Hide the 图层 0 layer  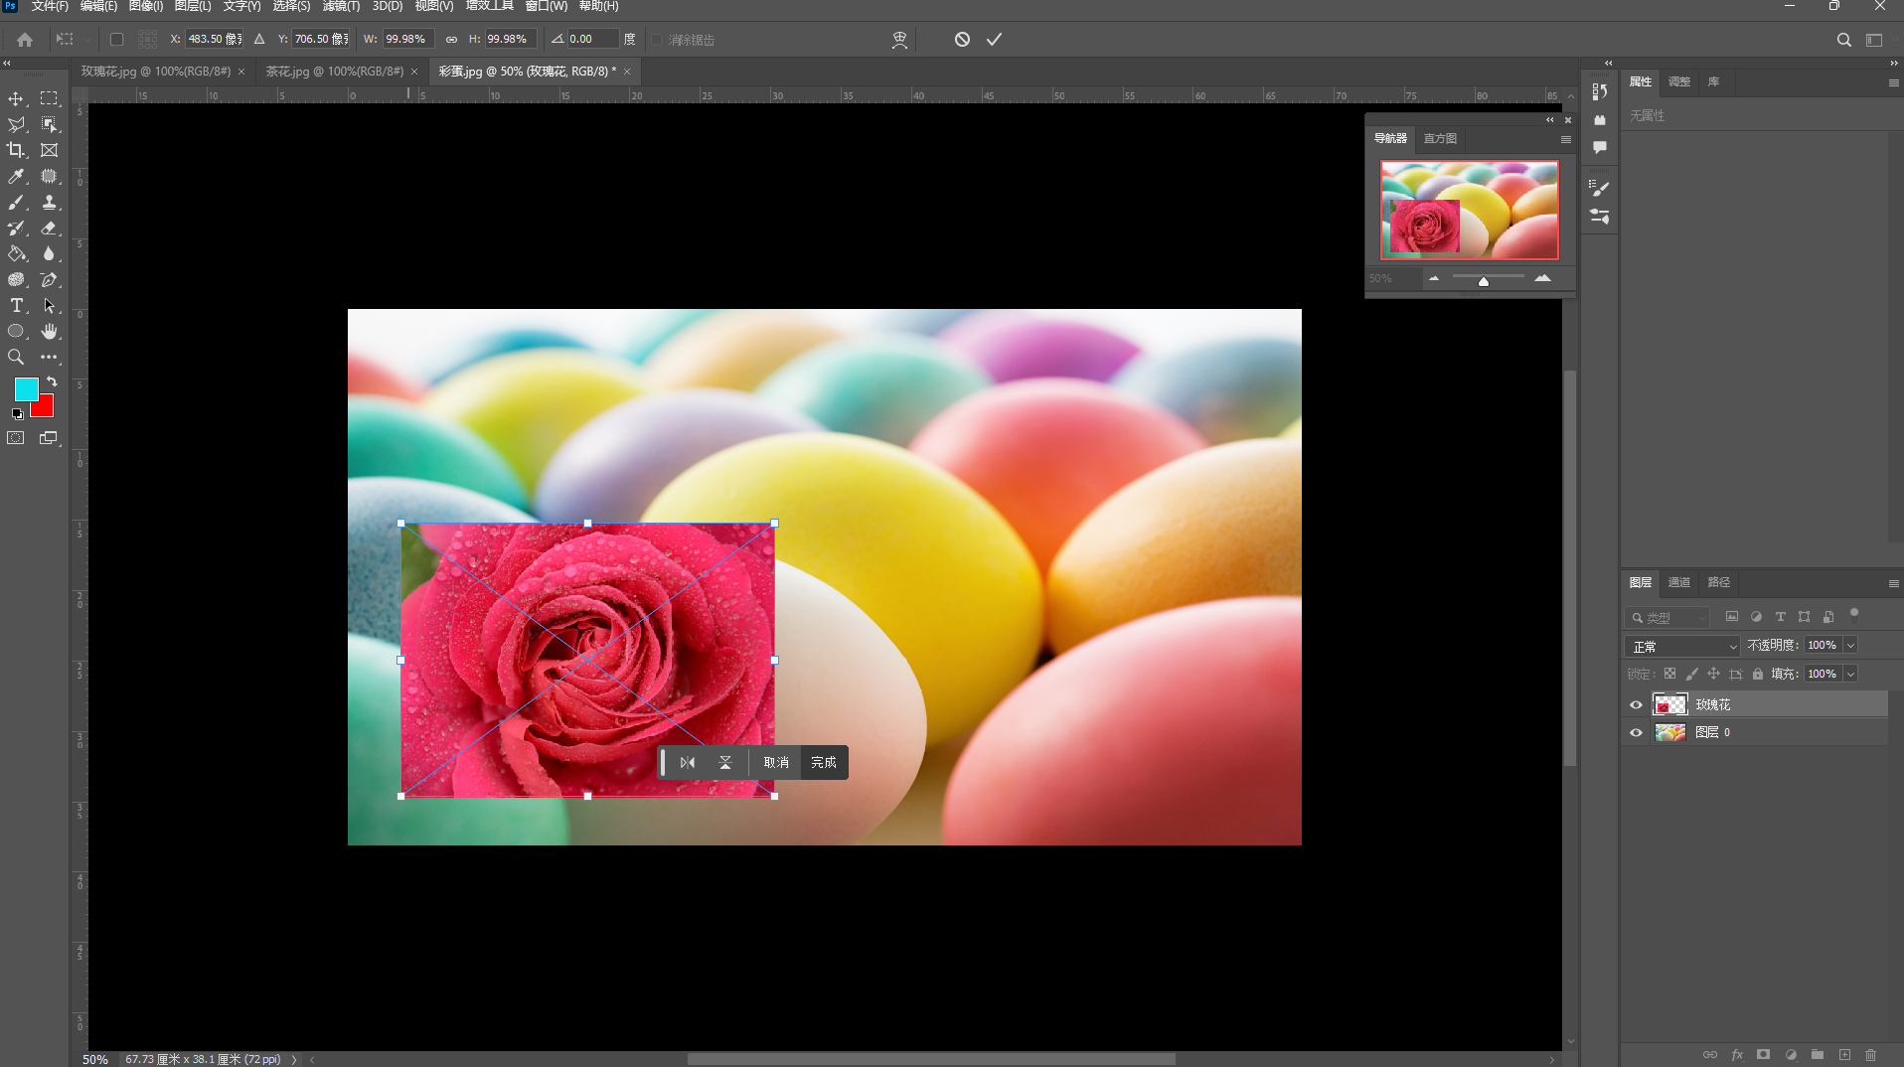(1636, 733)
